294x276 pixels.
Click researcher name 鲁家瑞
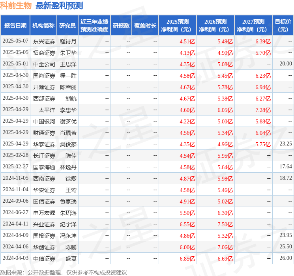(x=68, y=201)
